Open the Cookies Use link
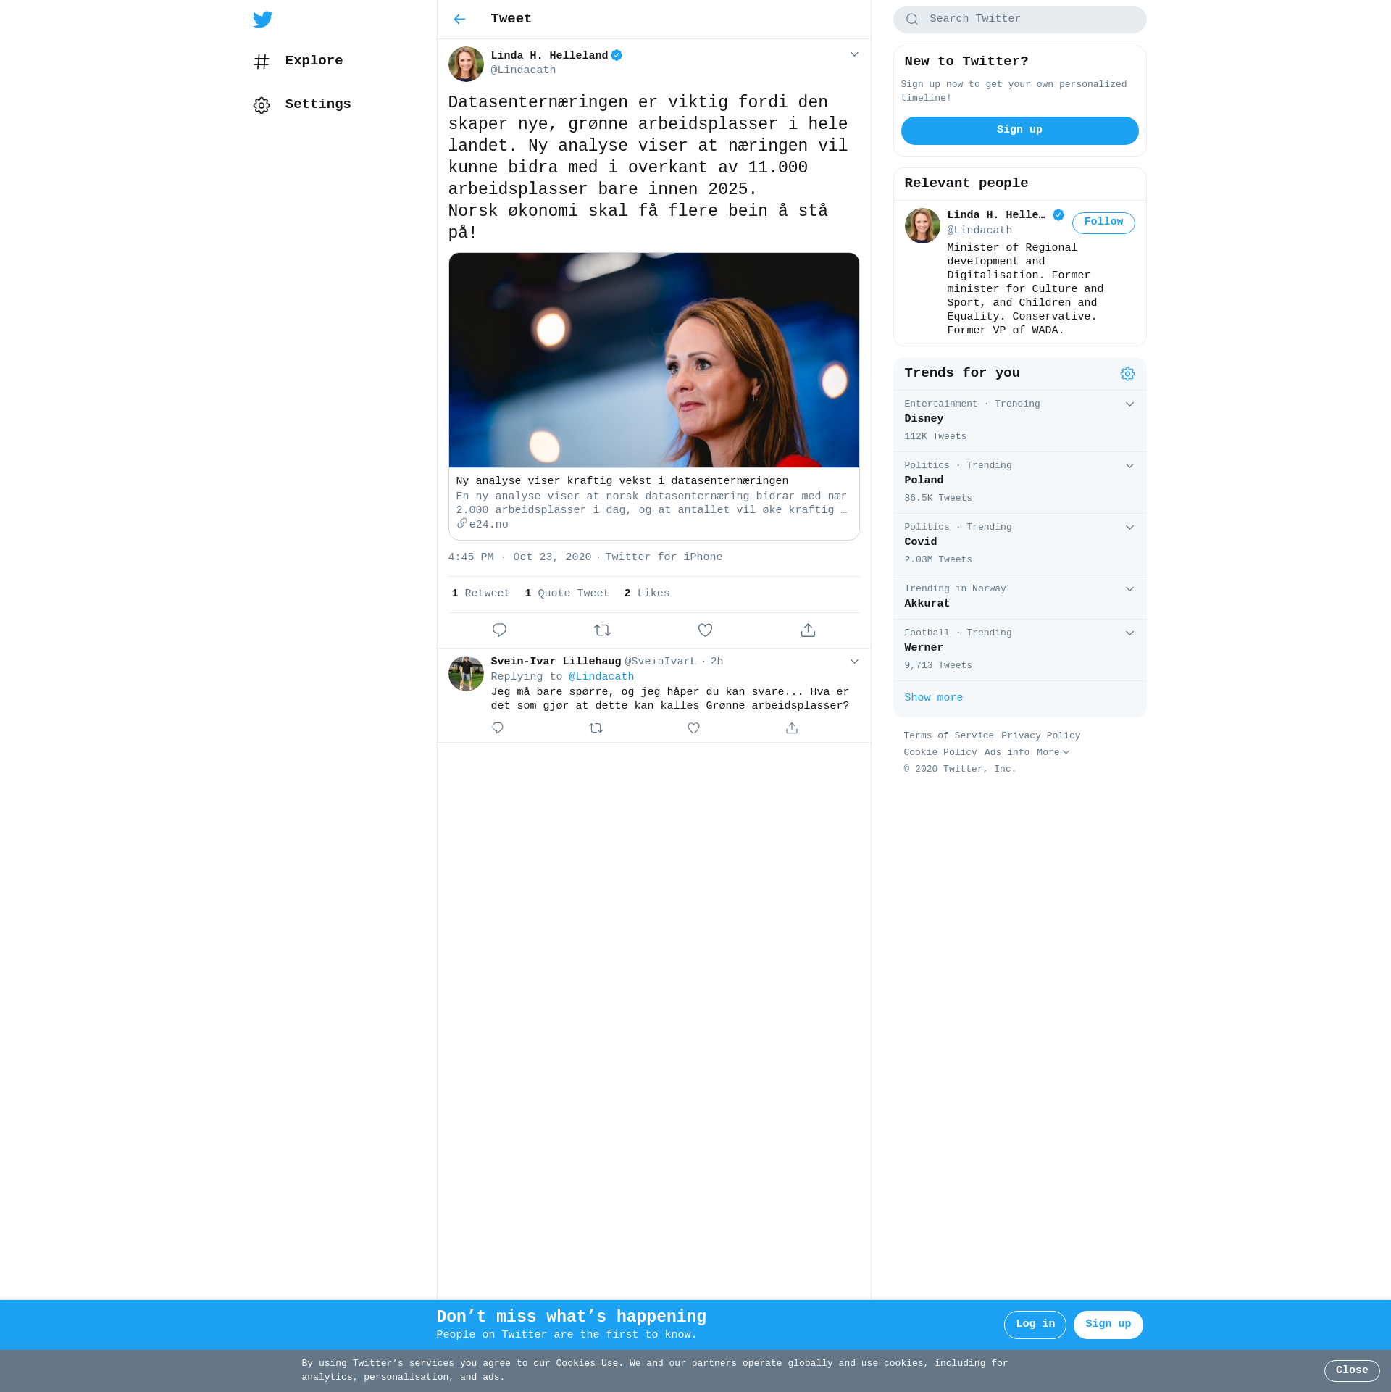1391x1392 pixels. pos(587,1364)
